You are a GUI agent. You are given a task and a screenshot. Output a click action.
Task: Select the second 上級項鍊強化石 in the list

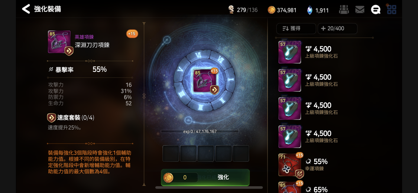(290, 80)
